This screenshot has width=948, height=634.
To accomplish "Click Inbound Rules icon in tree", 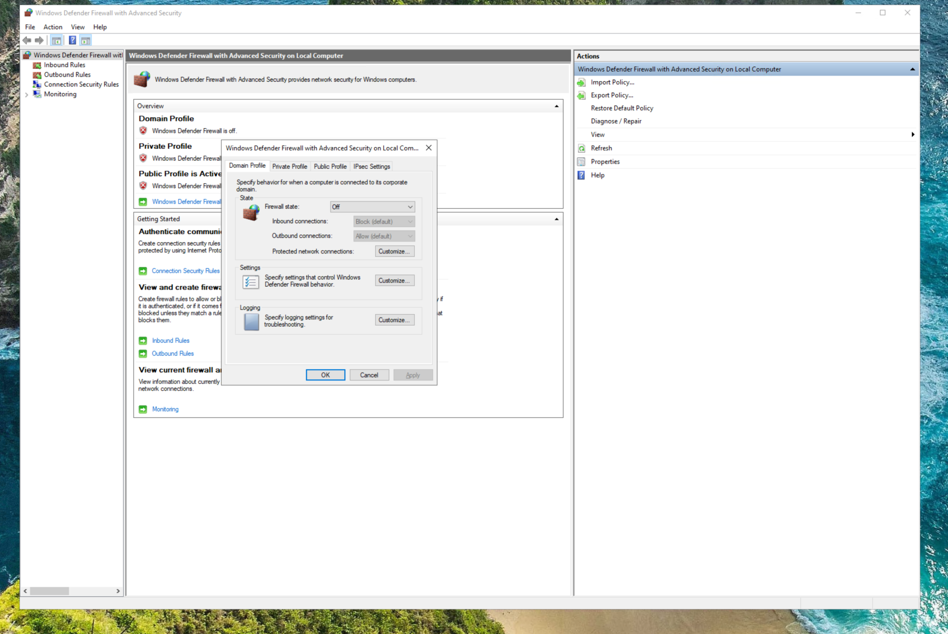I will pos(37,65).
